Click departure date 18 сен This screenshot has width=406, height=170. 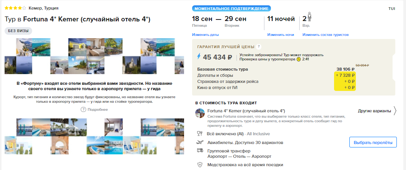(x=202, y=19)
